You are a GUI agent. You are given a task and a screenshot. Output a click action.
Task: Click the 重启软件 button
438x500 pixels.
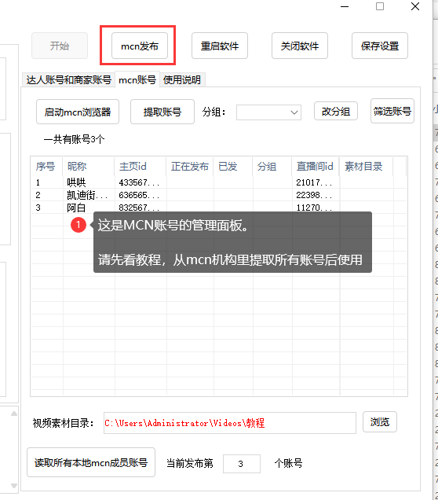tap(220, 46)
